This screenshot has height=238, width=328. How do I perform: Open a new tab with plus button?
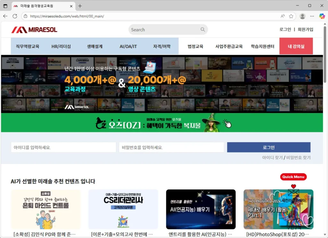click(x=80, y=6)
